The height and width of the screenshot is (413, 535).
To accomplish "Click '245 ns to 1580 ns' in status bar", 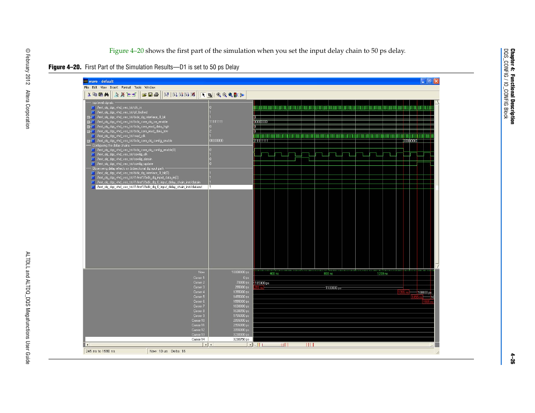I will [101, 351].
